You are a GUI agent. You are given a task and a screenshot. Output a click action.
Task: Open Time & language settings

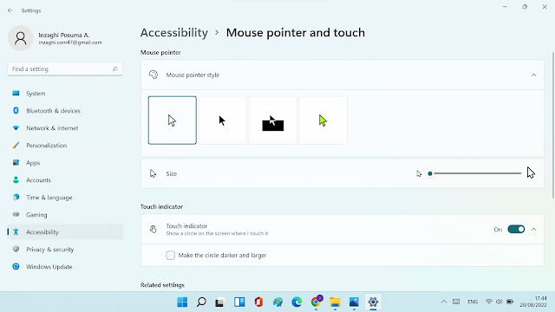[x=65, y=198]
